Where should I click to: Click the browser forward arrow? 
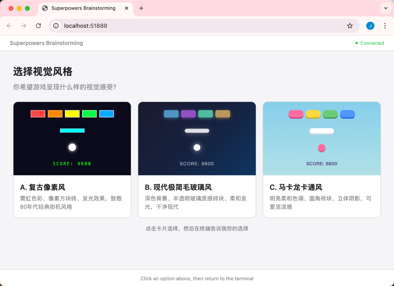coord(24,26)
